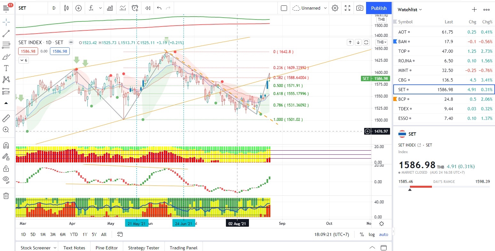This screenshot has width=495, height=251.
Task: Remove drawings with trash icon
Action: click(6, 196)
